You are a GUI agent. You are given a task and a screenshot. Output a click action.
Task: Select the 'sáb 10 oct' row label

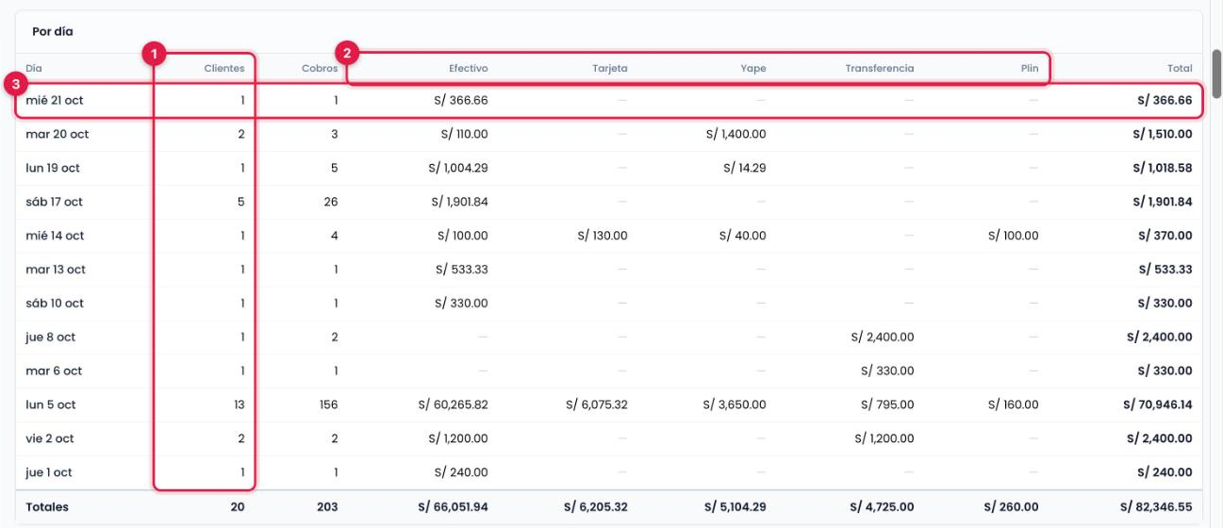(x=55, y=304)
